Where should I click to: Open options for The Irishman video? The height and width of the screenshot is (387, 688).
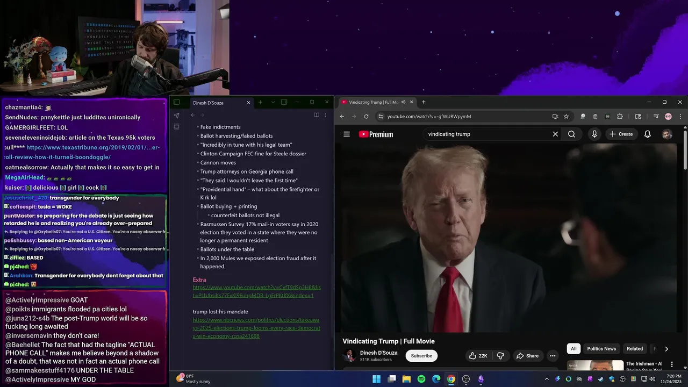[672, 364]
